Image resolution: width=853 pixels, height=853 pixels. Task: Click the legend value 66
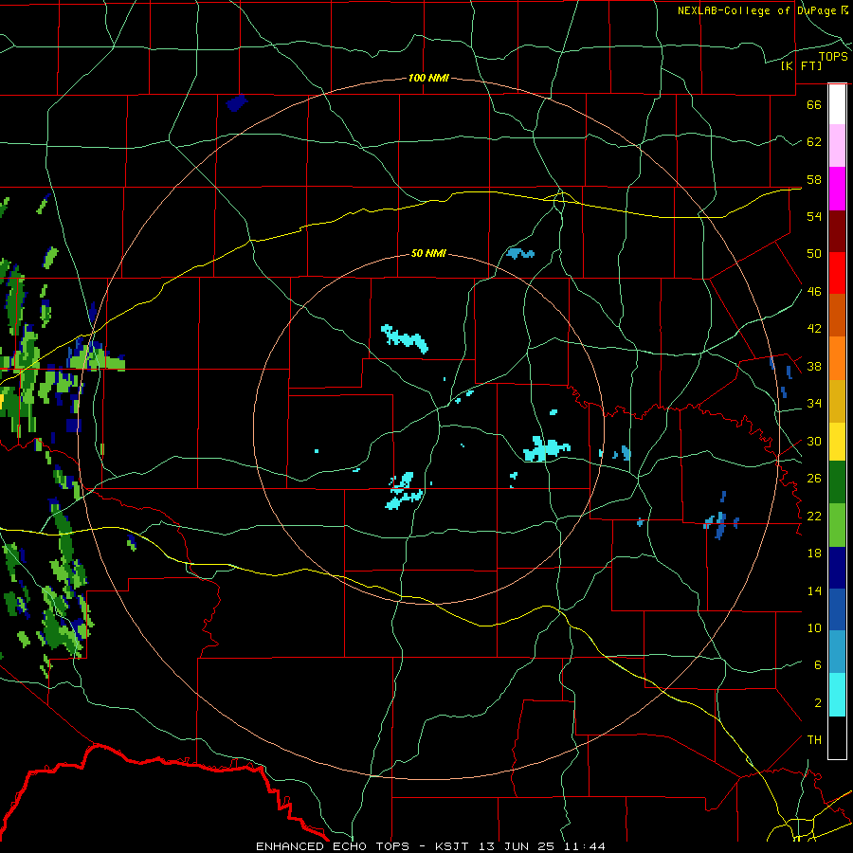pos(814,104)
